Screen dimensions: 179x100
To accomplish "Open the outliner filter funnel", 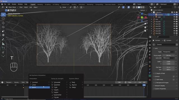I will coord(175,7).
